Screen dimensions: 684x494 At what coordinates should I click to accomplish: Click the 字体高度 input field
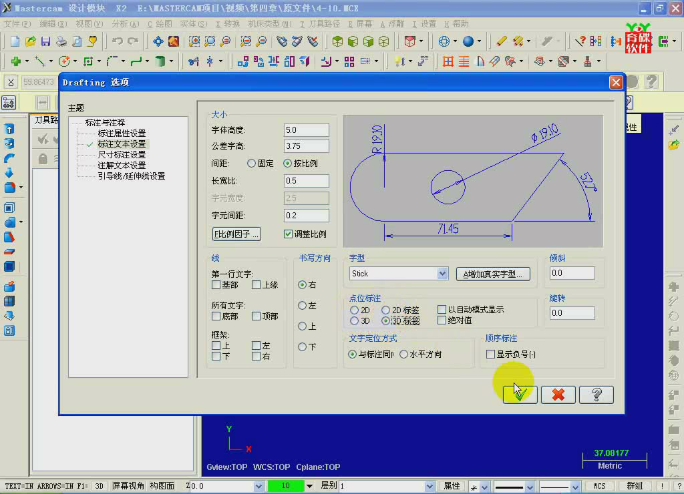(x=306, y=130)
